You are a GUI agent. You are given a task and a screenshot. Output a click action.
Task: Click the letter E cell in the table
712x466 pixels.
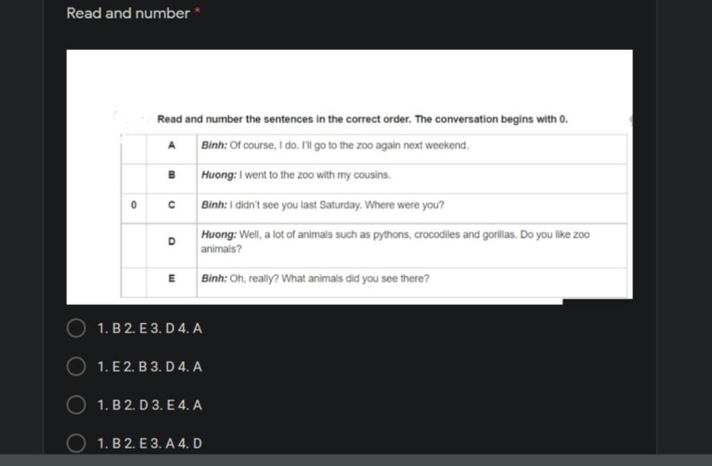coord(171,278)
